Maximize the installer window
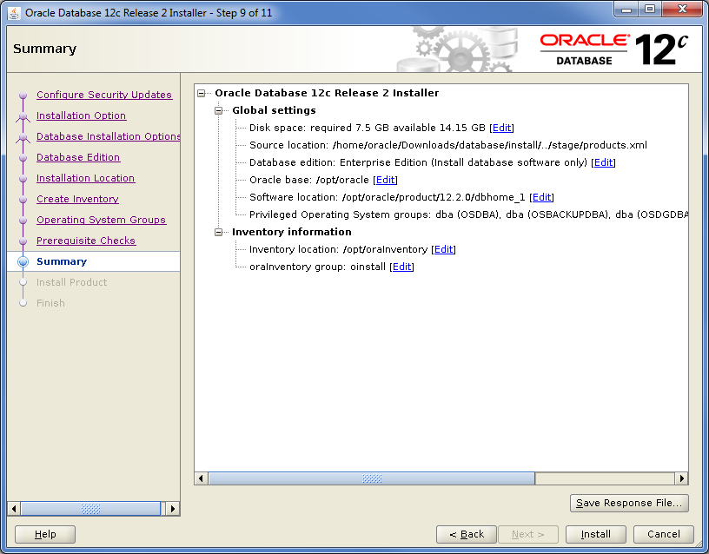Viewport: 709px width, 554px height. tap(650, 9)
